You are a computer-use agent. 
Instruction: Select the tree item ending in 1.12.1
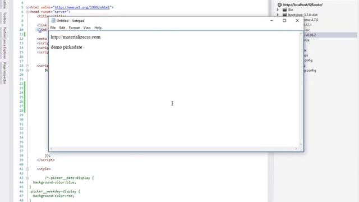click(308, 25)
